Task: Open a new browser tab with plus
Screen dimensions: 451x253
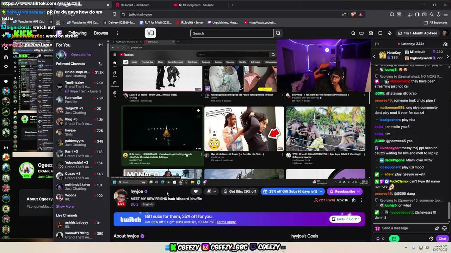Action: tap(233, 5)
